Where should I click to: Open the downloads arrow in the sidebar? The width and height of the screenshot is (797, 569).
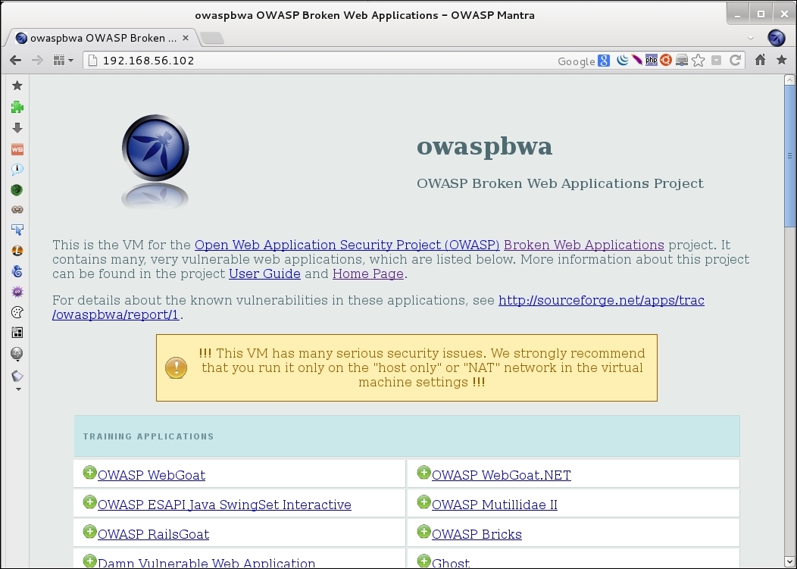point(17,128)
